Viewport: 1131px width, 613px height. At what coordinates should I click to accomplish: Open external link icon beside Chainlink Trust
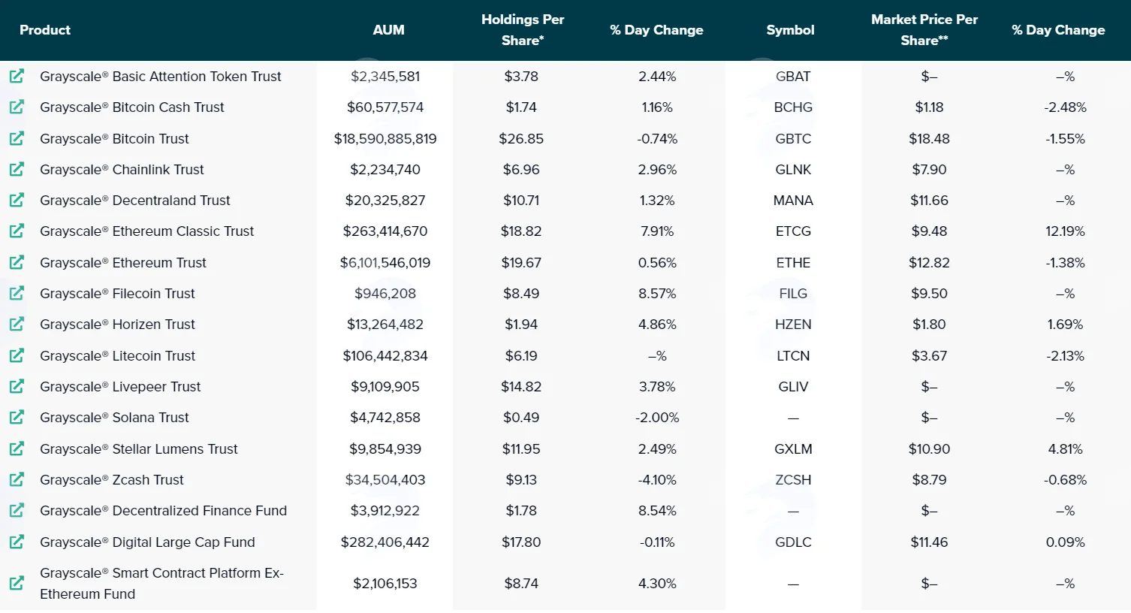tap(17, 169)
